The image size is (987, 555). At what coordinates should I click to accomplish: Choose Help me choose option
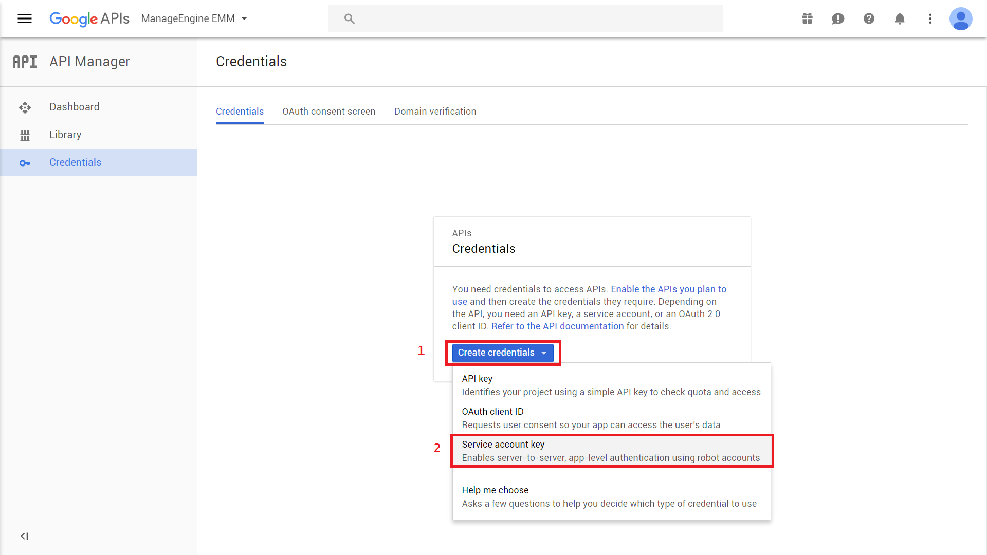[611, 496]
